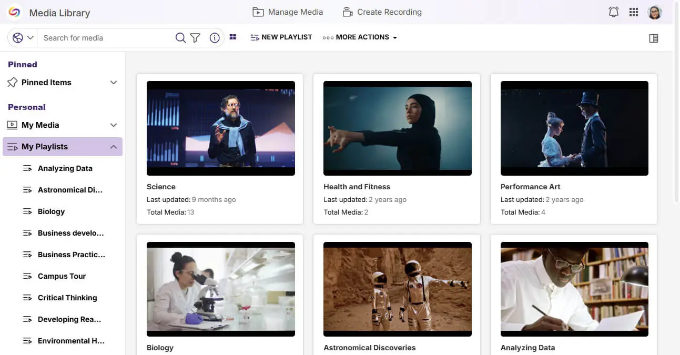
Task: Click the Media Library logo icon
Action: coord(14,12)
